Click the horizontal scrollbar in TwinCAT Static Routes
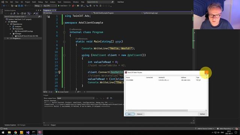 157,110
